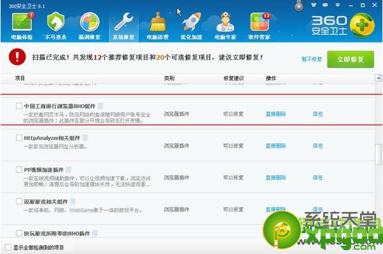Open note icon beside PP视频加速插件

click(69, 170)
